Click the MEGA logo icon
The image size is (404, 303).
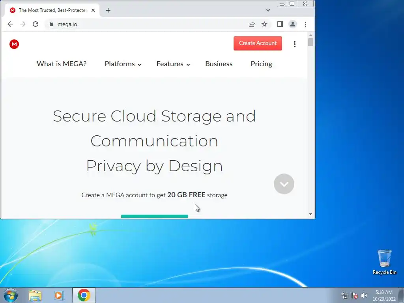[x=14, y=44]
